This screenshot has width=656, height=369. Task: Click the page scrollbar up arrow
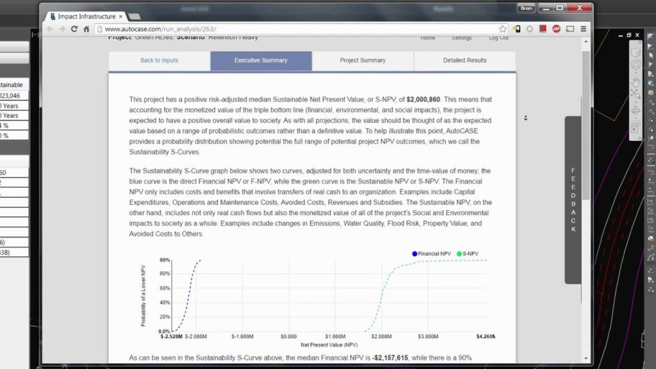(586, 42)
